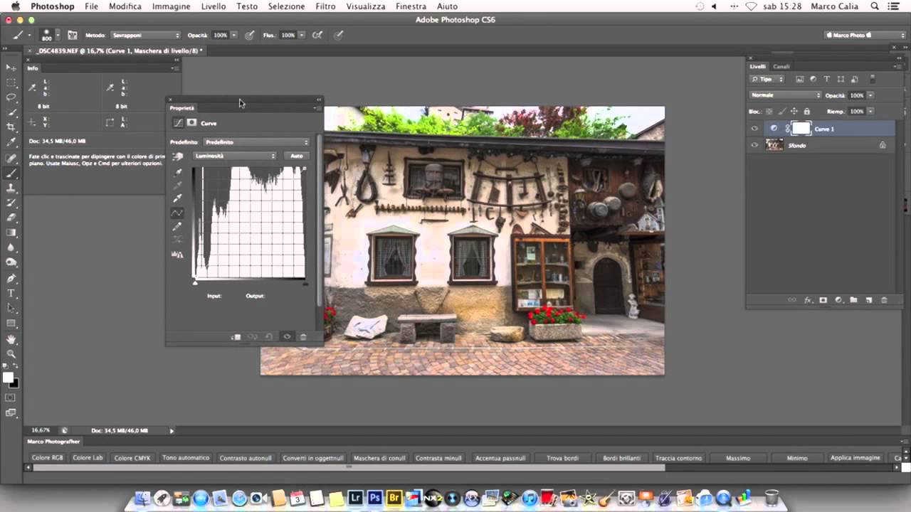
Task: Switch to the Canali tab
Action: coord(781,67)
